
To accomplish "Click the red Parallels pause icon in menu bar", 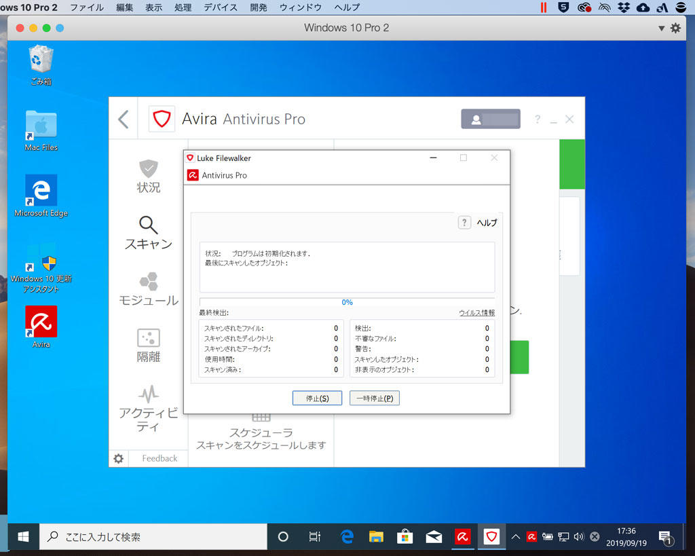I will click(544, 7).
